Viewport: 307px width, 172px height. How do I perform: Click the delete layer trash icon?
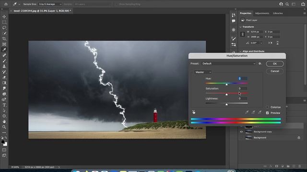[299, 166]
